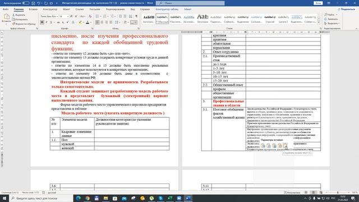Open the borders dropdown

pos(136,22)
